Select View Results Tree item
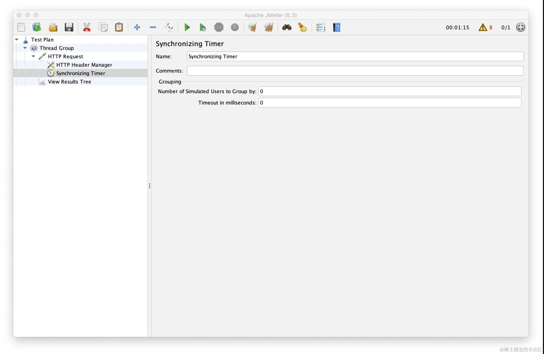544x354 pixels. point(69,82)
